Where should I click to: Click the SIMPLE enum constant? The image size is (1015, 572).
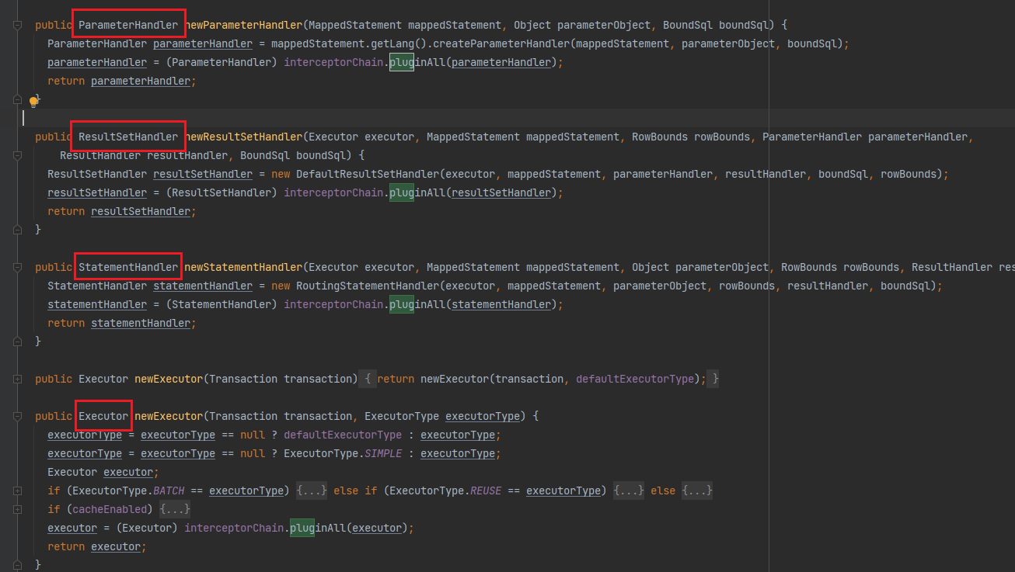383,453
